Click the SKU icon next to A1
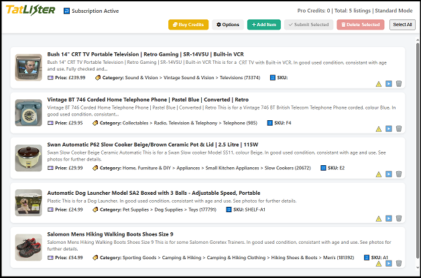 (367, 258)
